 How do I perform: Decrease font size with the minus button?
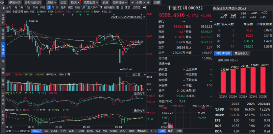tap(133, 3)
